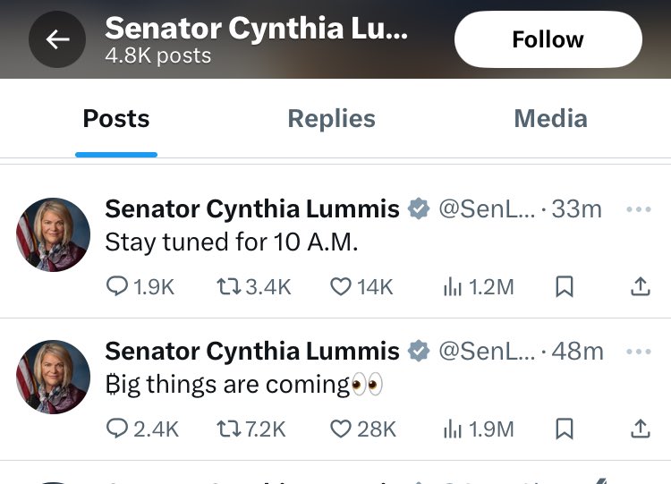This screenshot has height=484, width=671.
Task: Share the "Big things are coming" post
Action: tap(641, 429)
